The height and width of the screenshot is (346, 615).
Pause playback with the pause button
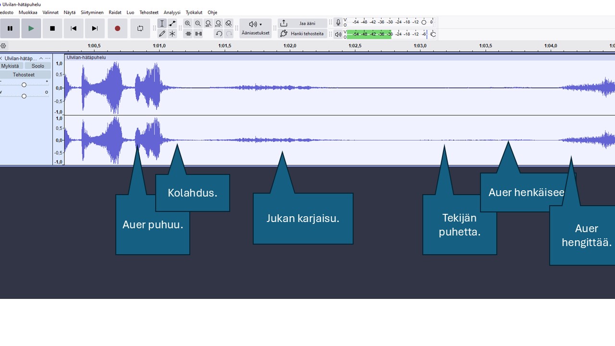(x=10, y=28)
